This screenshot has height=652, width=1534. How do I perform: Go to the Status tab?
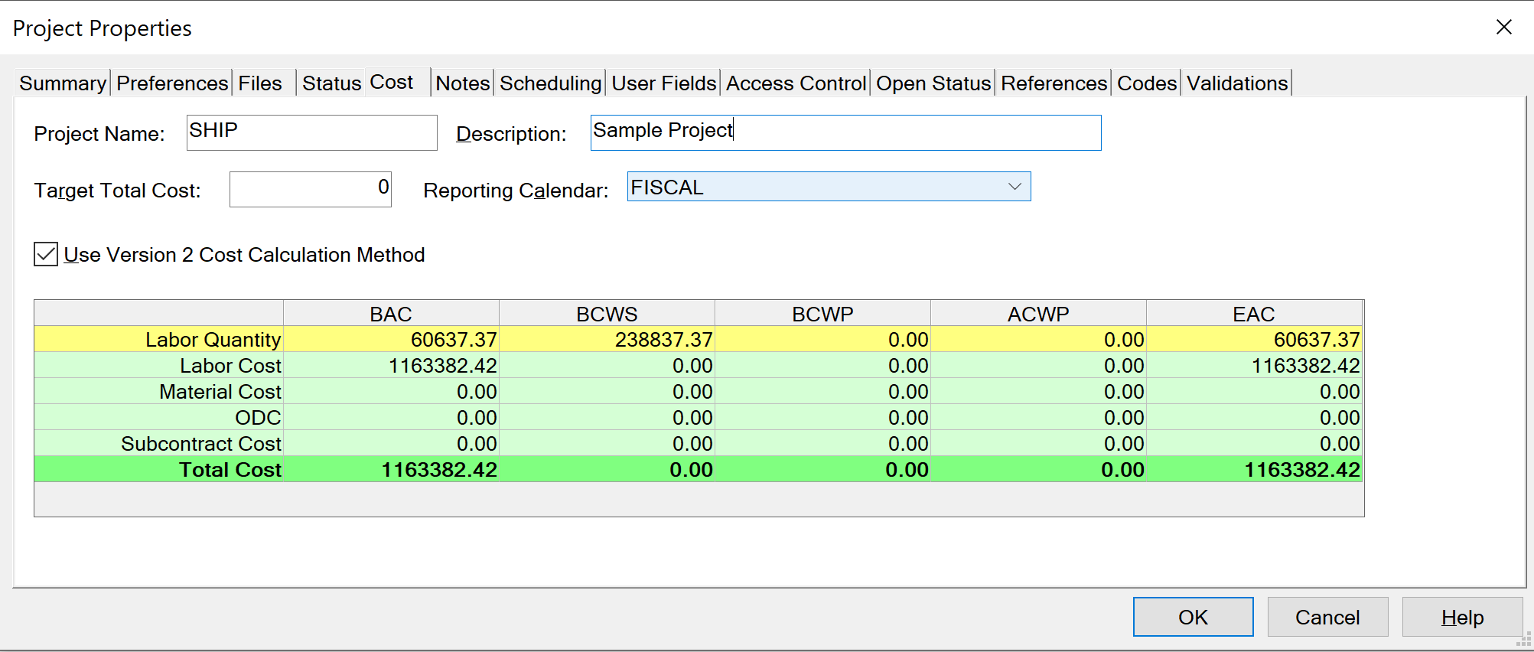coord(331,83)
